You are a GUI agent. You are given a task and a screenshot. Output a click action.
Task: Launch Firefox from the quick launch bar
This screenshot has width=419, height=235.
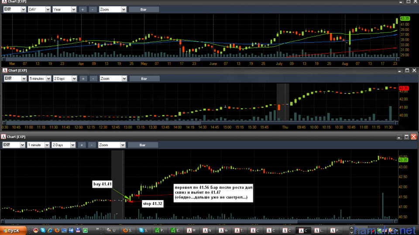coord(57,230)
